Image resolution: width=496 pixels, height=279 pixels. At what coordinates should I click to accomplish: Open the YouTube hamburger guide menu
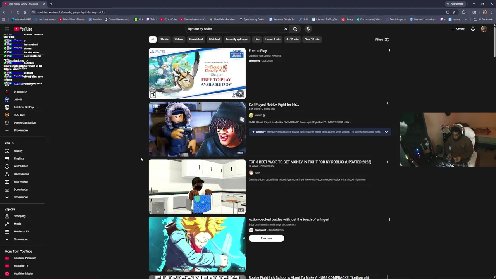click(7, 29)
